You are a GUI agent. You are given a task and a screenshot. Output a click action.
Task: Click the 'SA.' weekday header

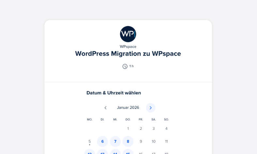click(x=154, y=119)
